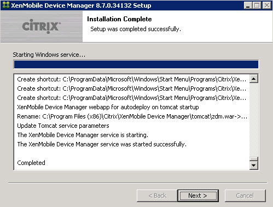Screen dimensions: 273x207
Task: Click the disabled maximize window button
Action: coord(257,5)
